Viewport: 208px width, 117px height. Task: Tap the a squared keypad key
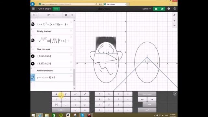tap(75, 94)
